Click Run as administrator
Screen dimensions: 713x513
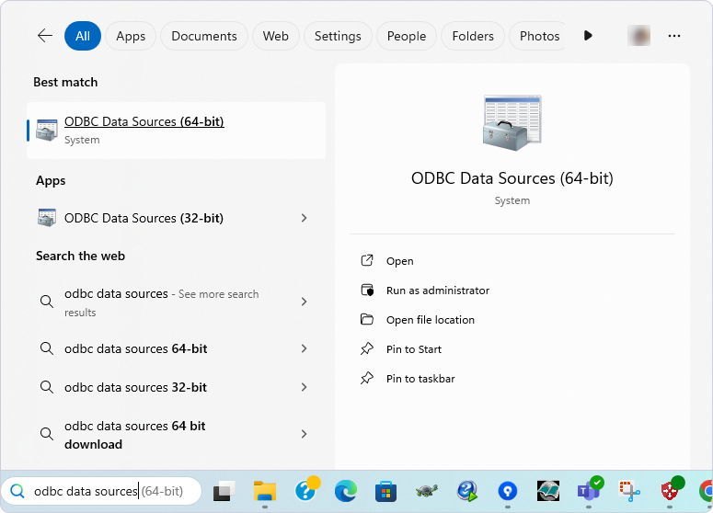pos(438,291)
